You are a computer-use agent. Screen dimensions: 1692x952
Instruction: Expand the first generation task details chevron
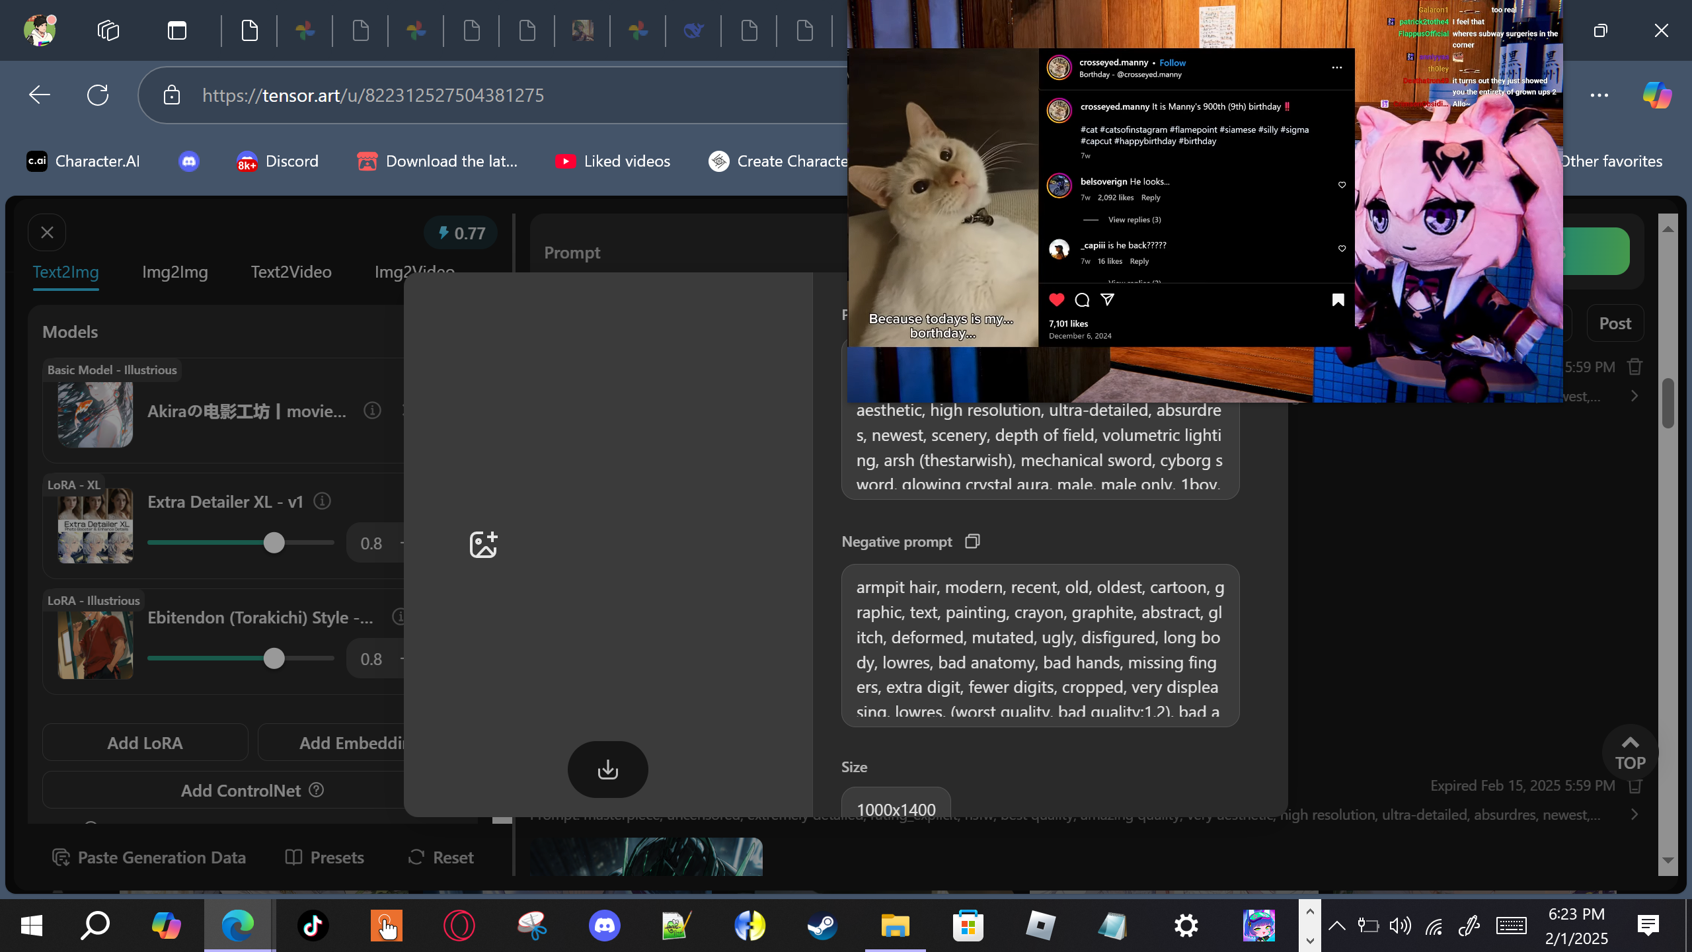pyautogui.click(x=1634, y=396)
